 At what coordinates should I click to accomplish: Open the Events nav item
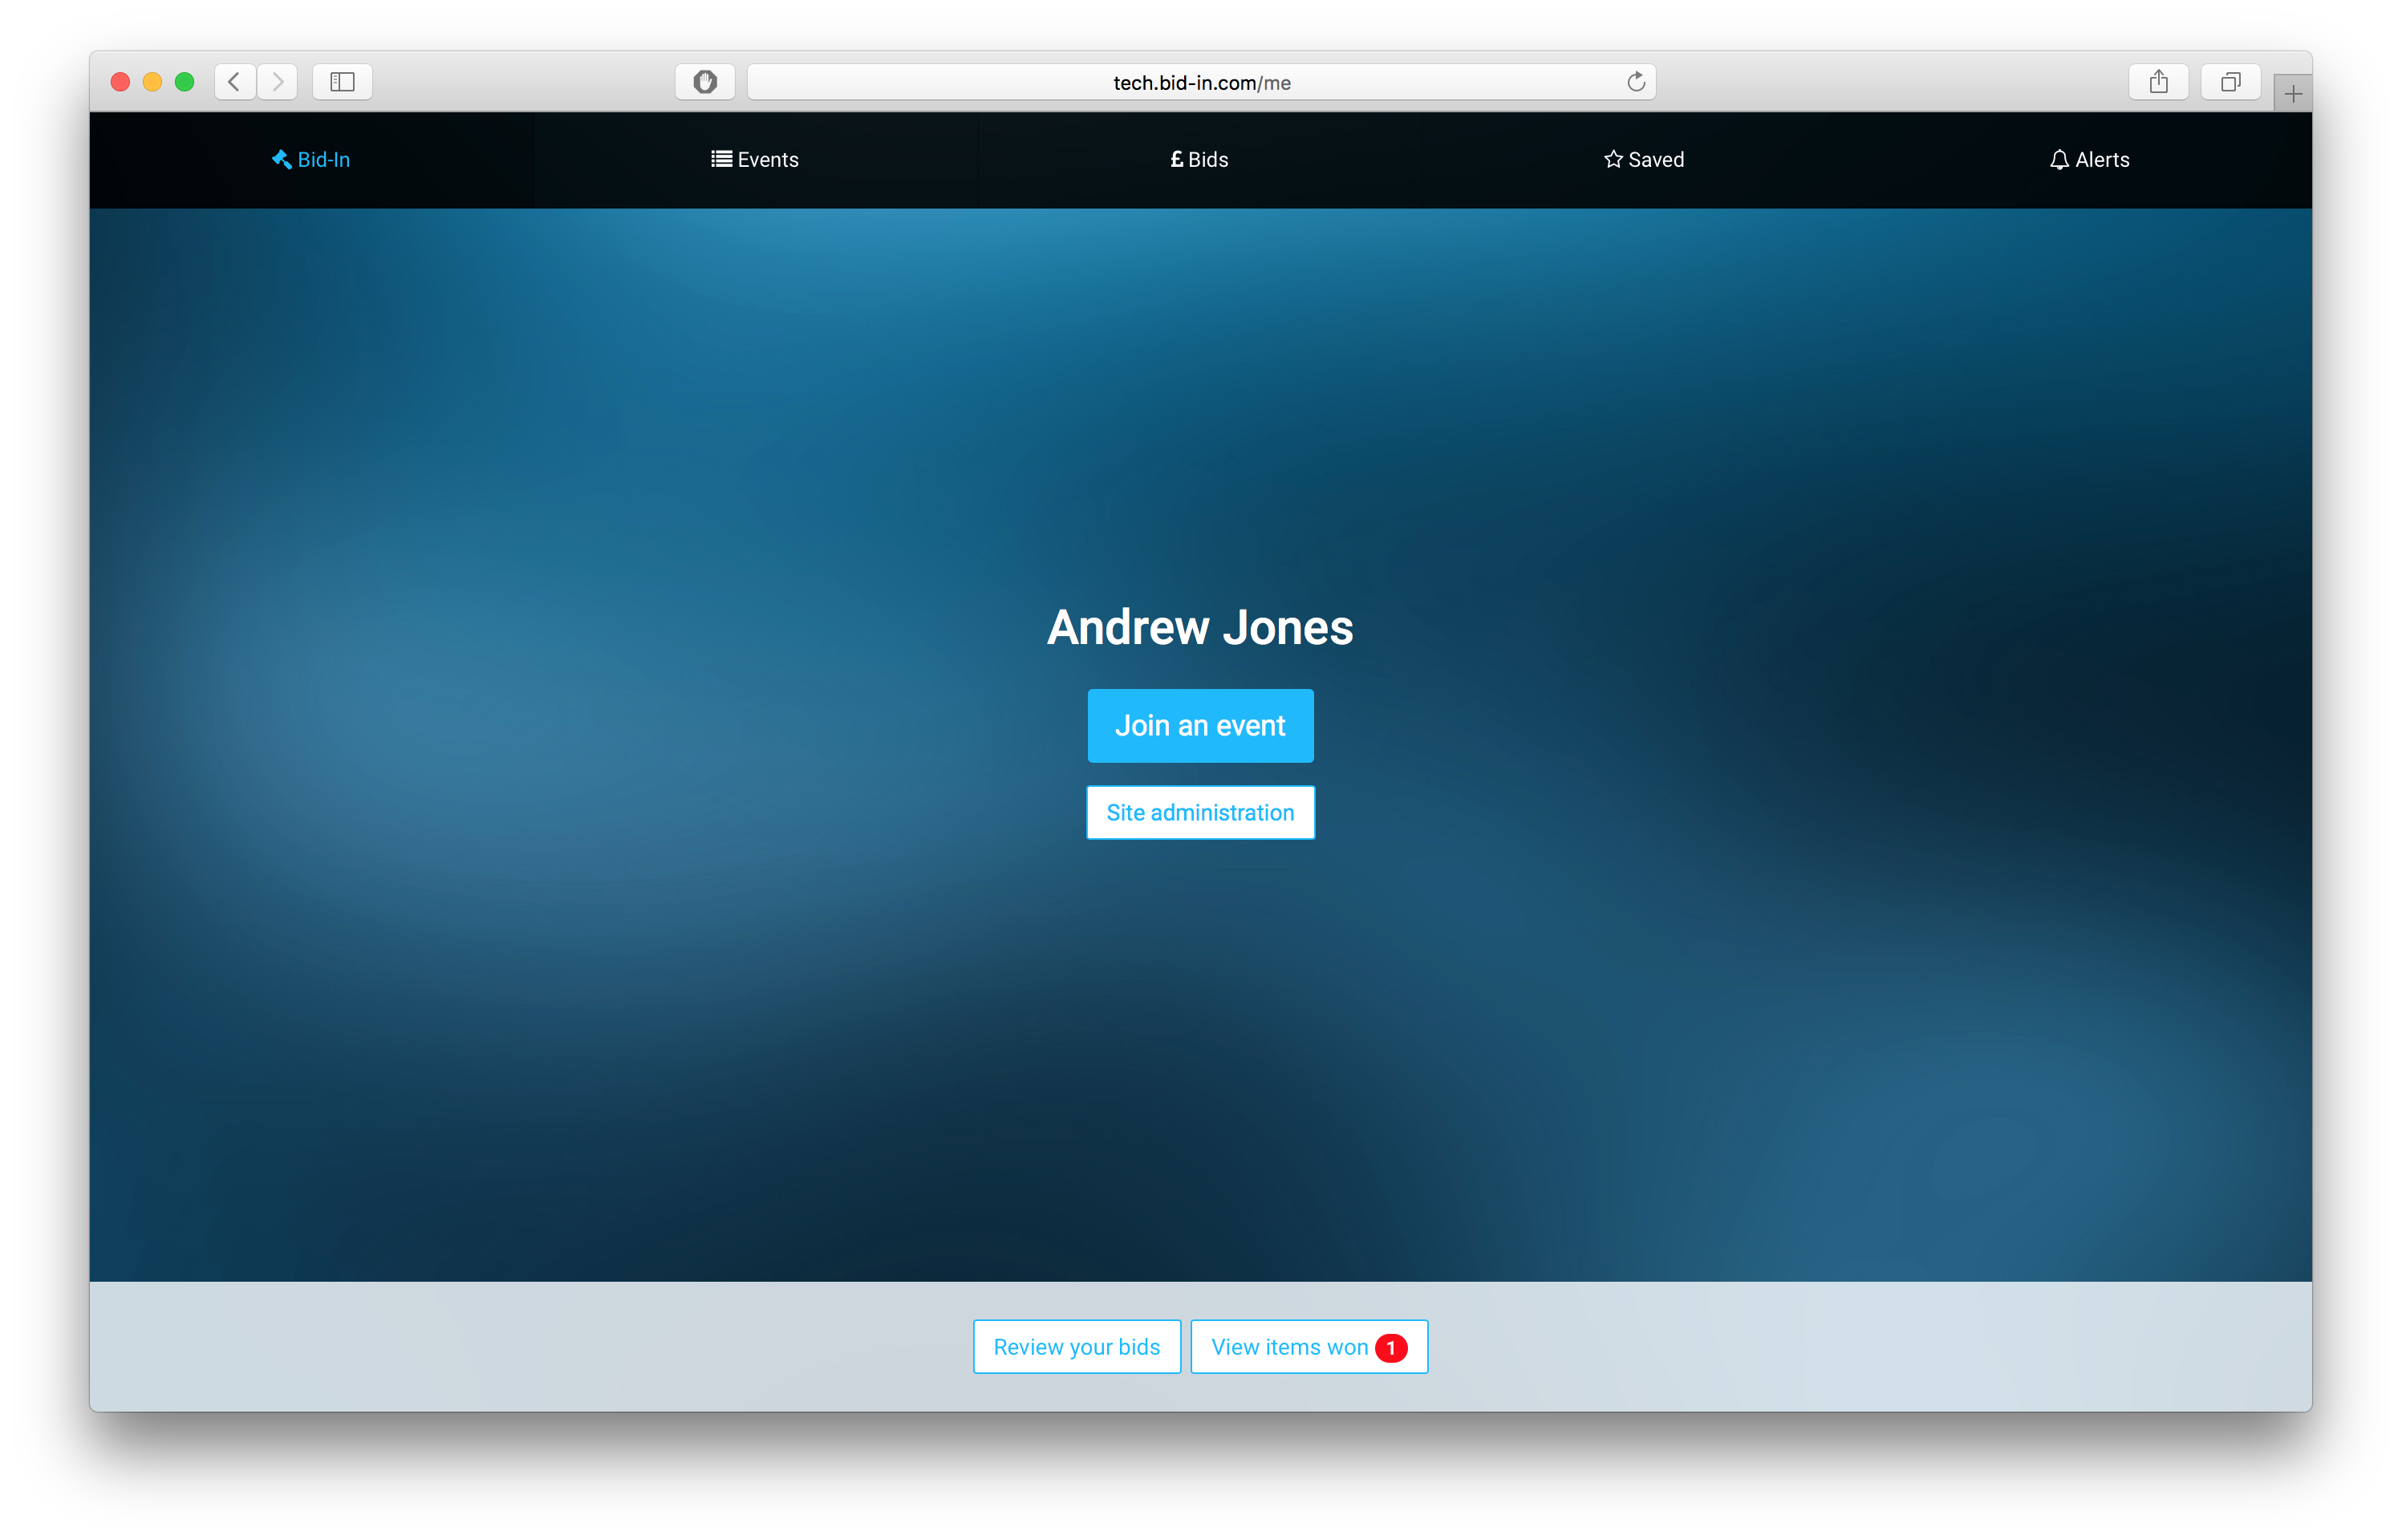point(755,160)
